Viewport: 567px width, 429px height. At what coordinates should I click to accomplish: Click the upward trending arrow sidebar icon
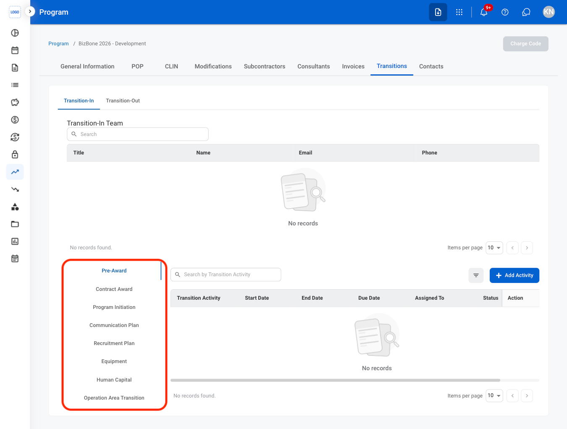15,172
